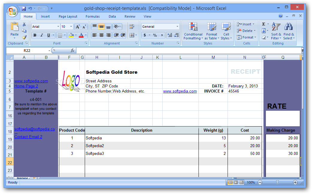The image size is (312, 194).
Task: Switch to the Formulas tab
Action: [x=93, y=16]
